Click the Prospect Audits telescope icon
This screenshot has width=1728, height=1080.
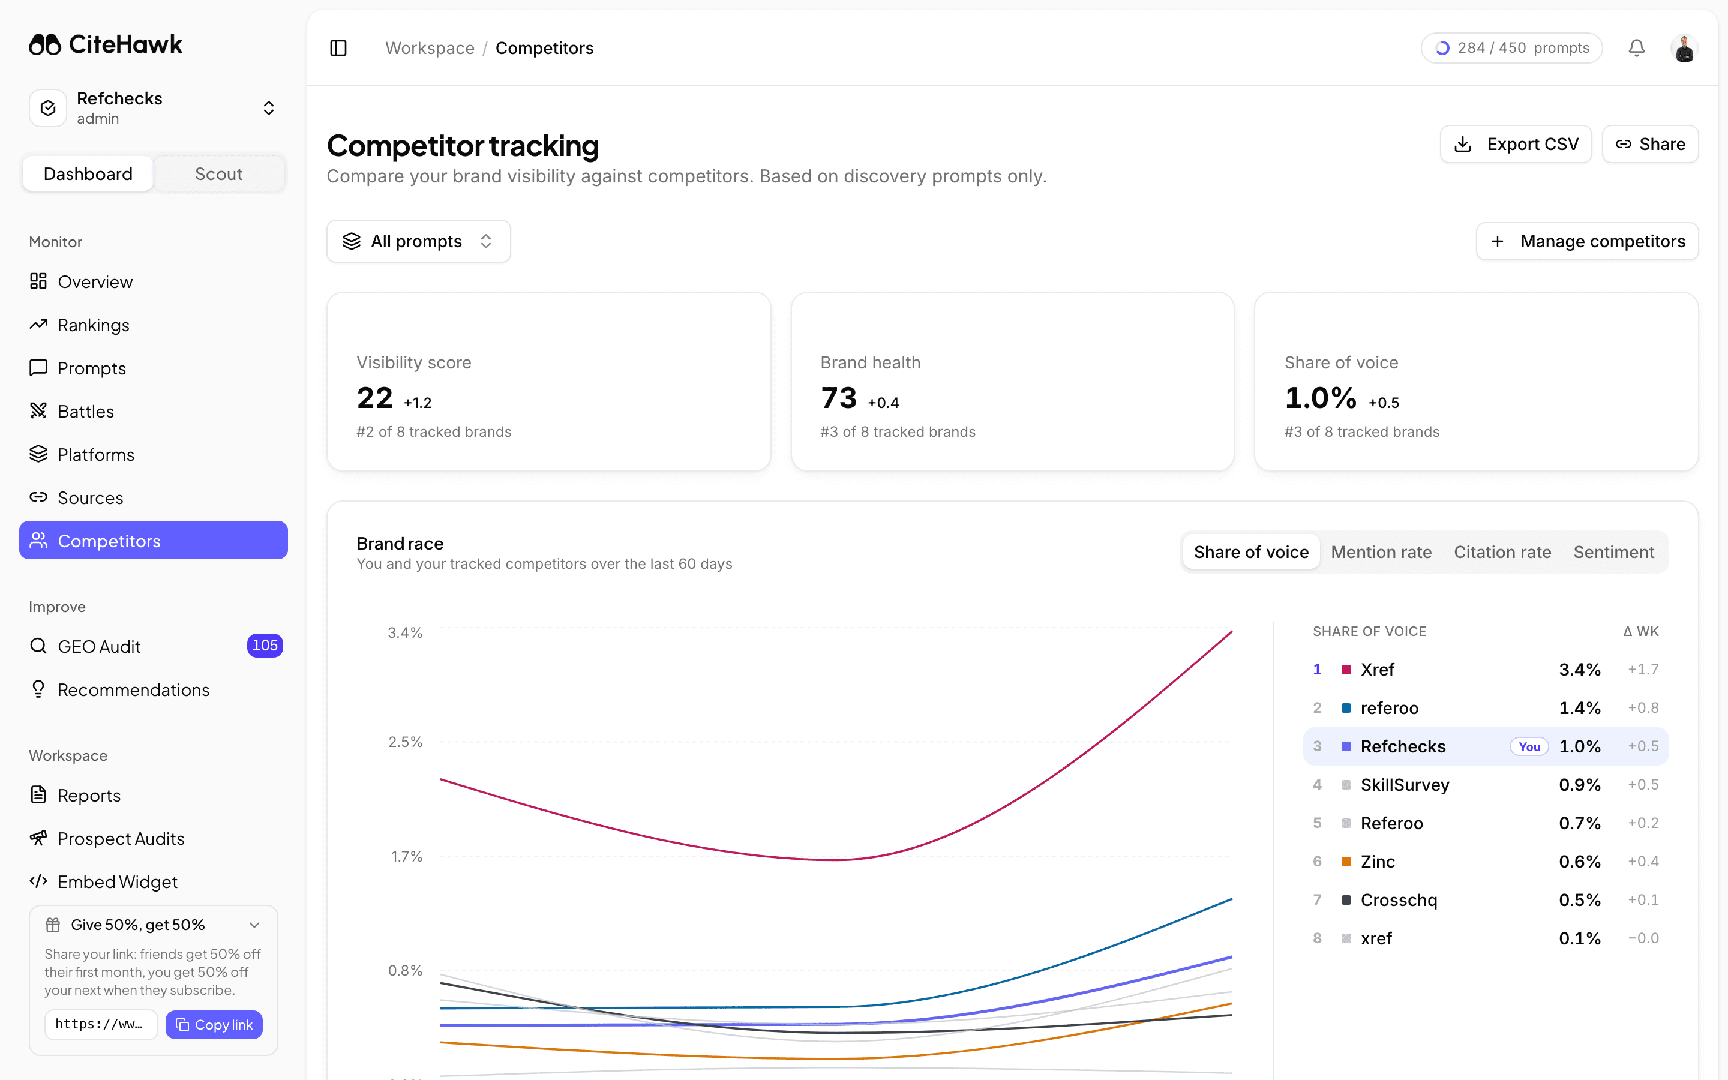pyautogui.click(x=38, y=838)
